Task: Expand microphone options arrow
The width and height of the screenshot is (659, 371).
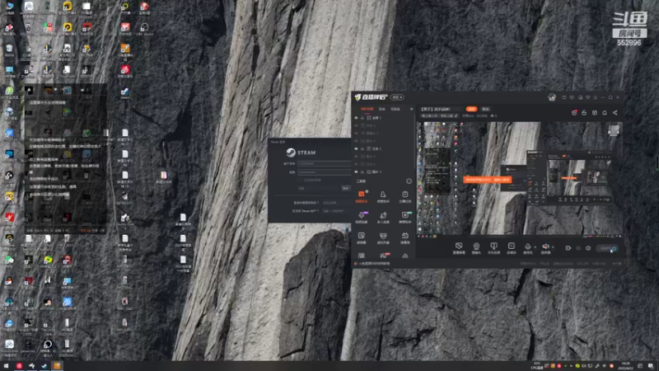Action: (x=535, y=247)
